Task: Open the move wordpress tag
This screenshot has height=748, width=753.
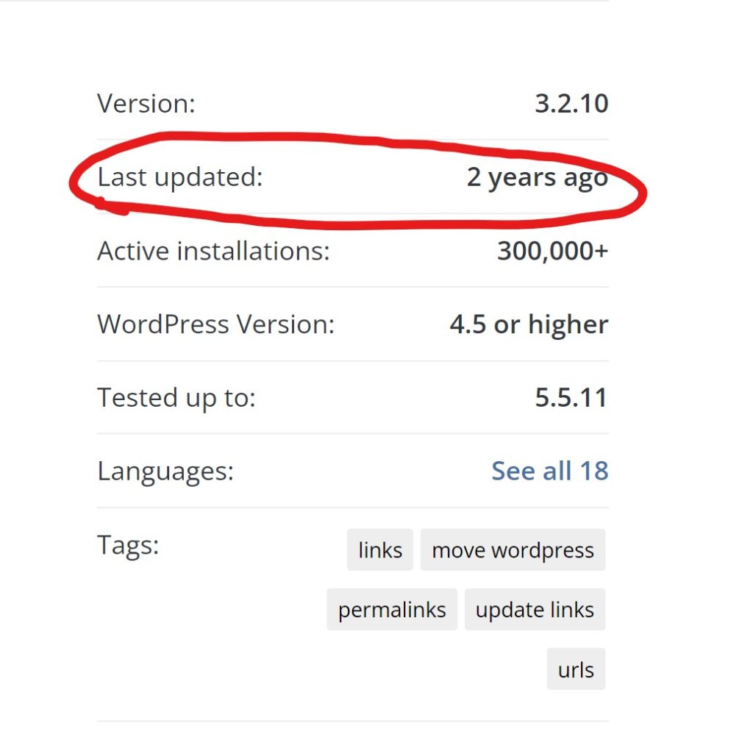Action: click(513, 550)
